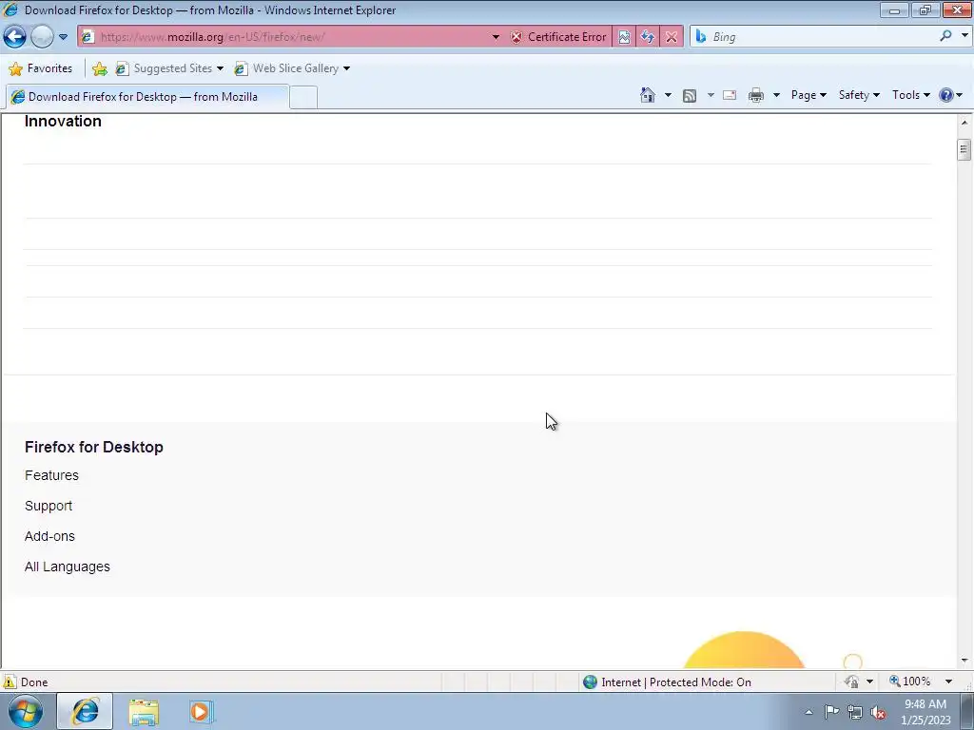The height and width of the screenshot is (730, 974).
Task: Open the Suggested Sites link
Action: (x=169, y=68)
